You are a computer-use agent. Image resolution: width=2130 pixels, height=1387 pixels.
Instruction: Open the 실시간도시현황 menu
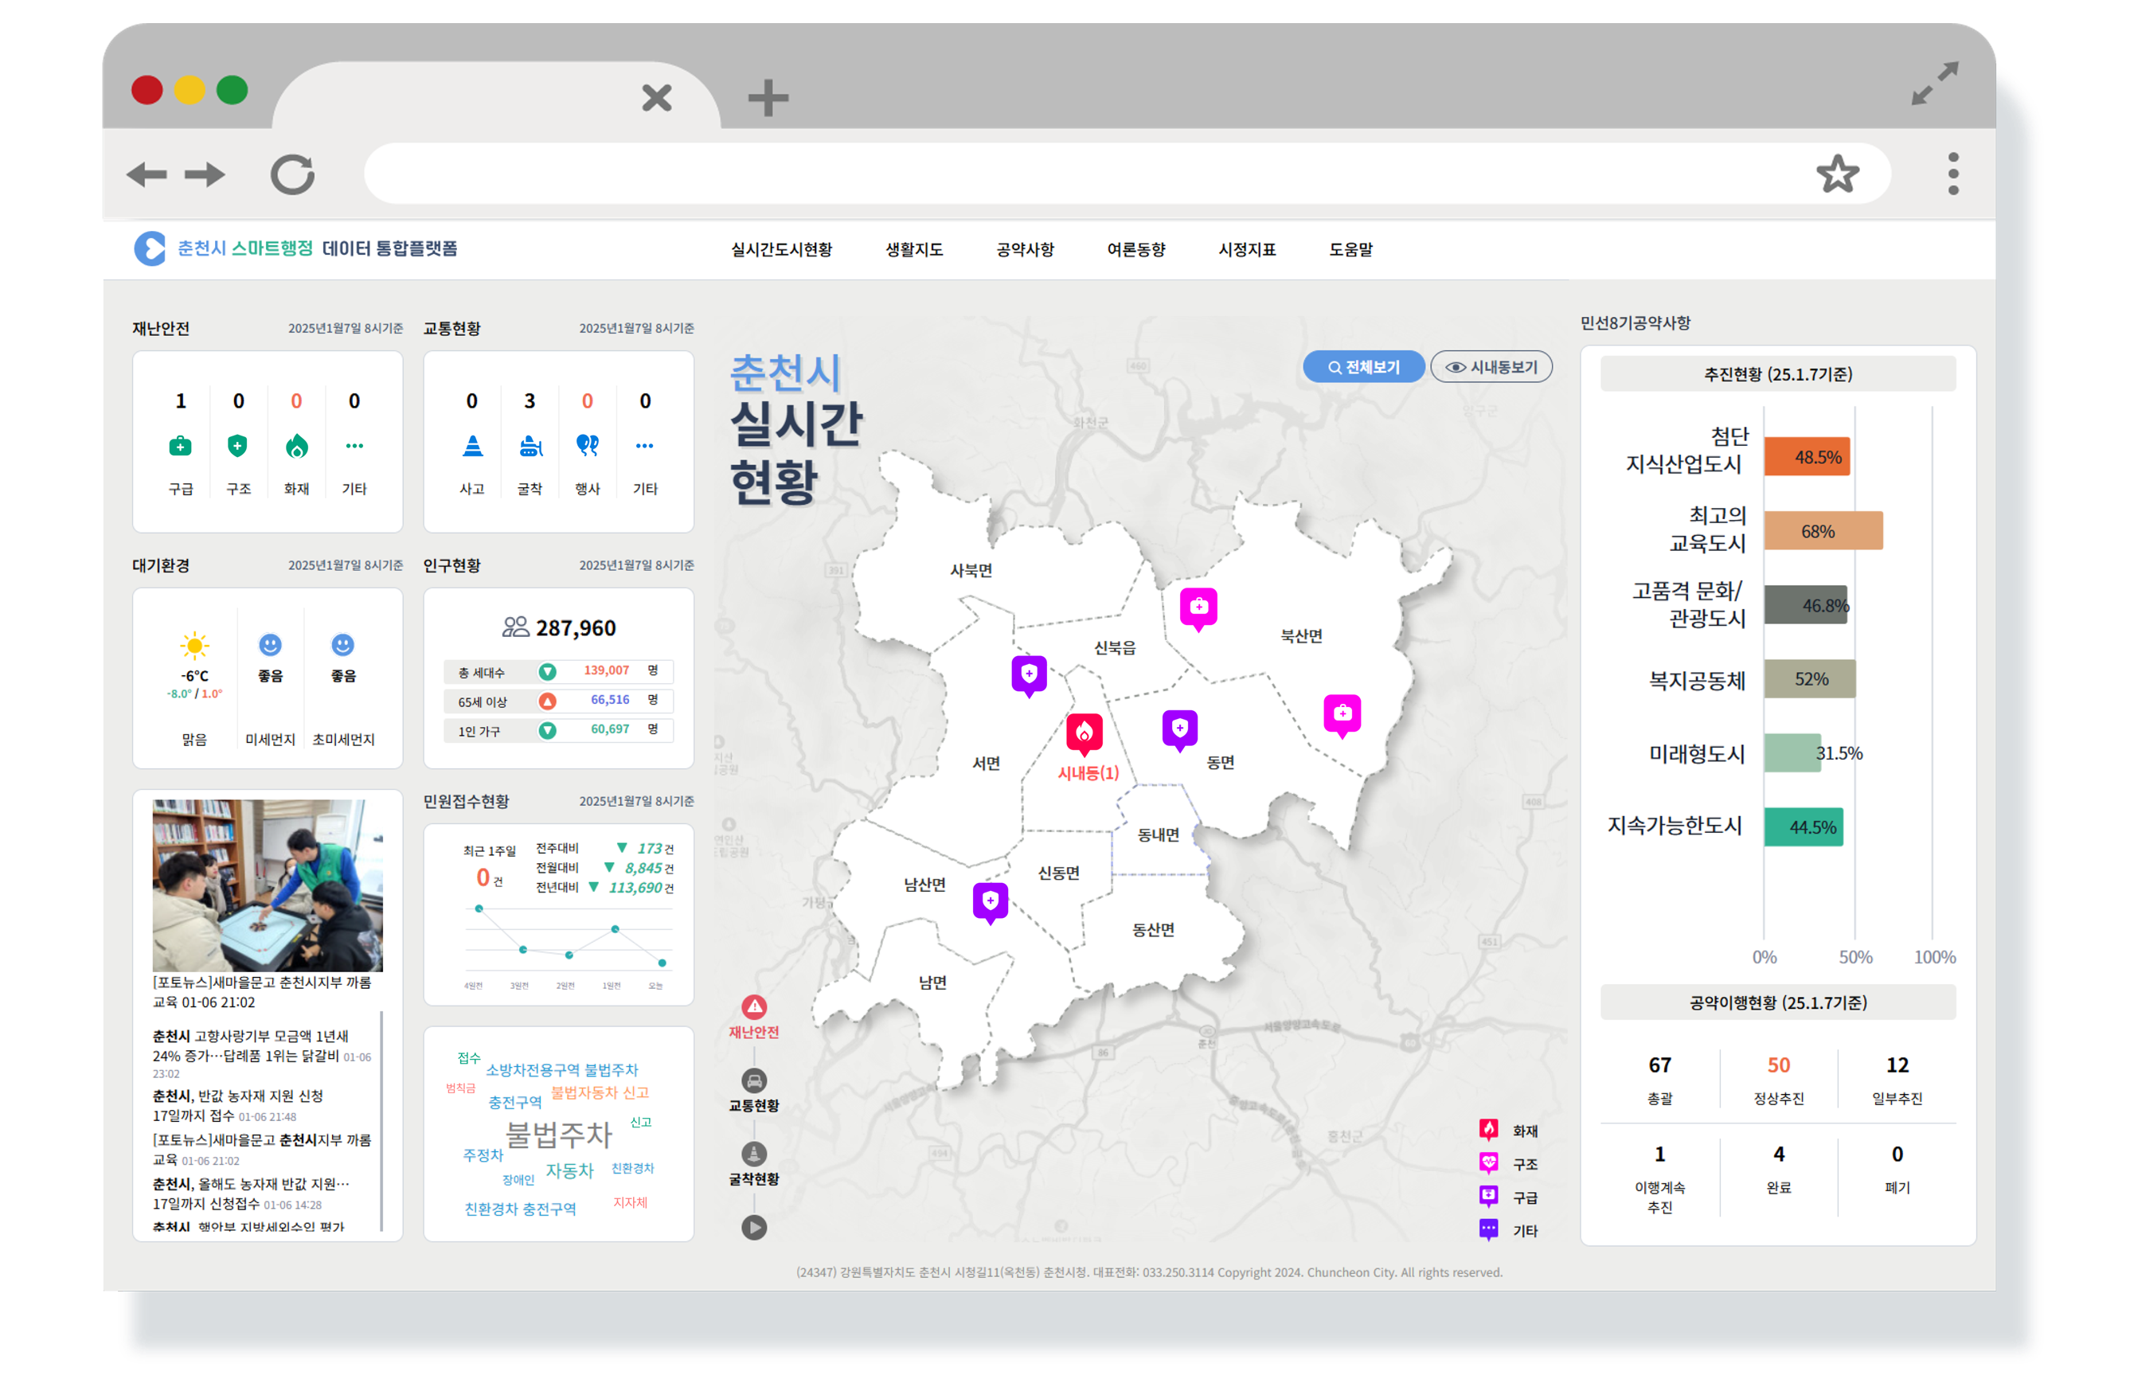(781, 250)
